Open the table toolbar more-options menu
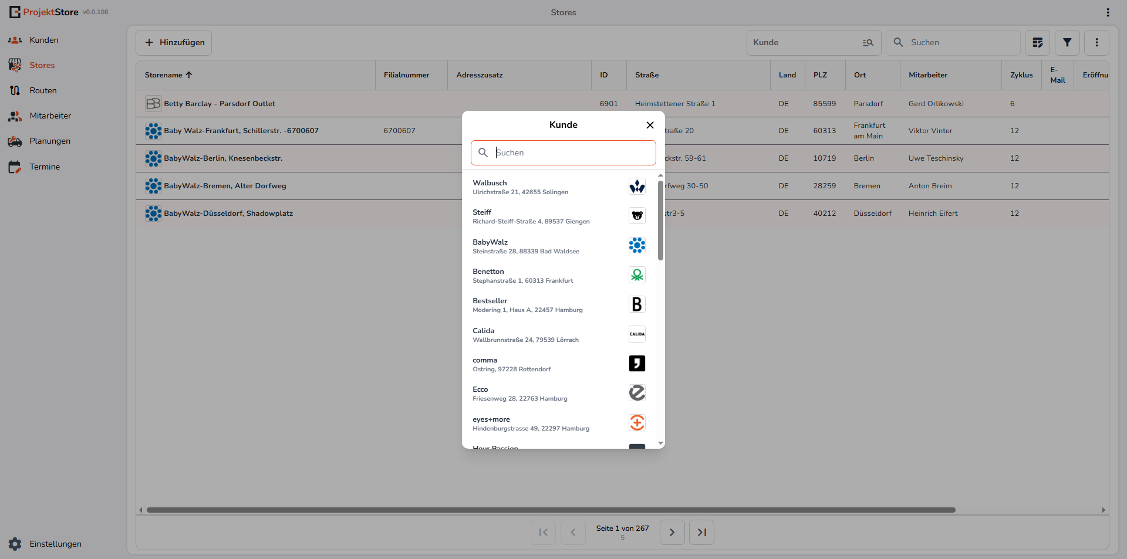The height and width of the screenshot is (559, 1127). click(1096, 42)
